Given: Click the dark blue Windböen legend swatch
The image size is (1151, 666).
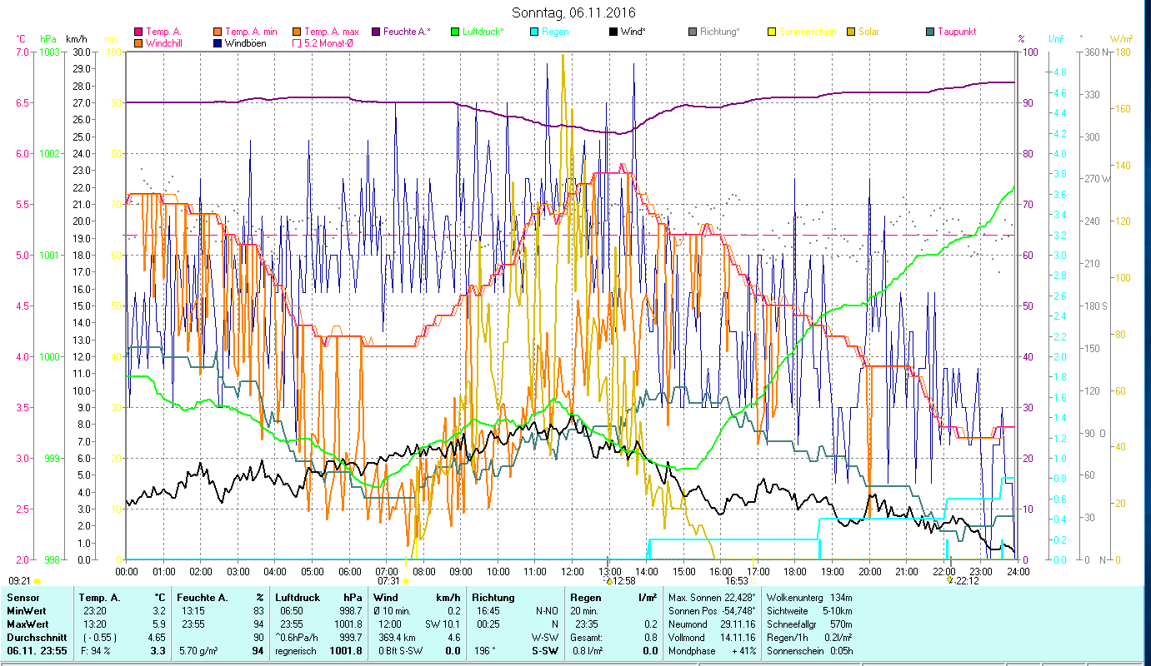Looking at the screenshot, I should 218,42.
